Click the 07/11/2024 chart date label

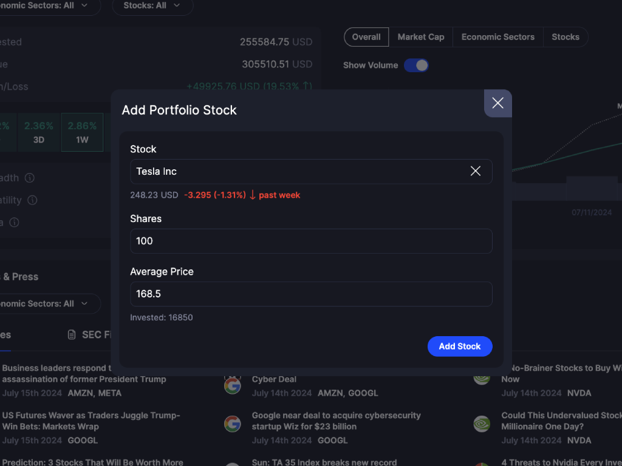(x=592, y=212)
